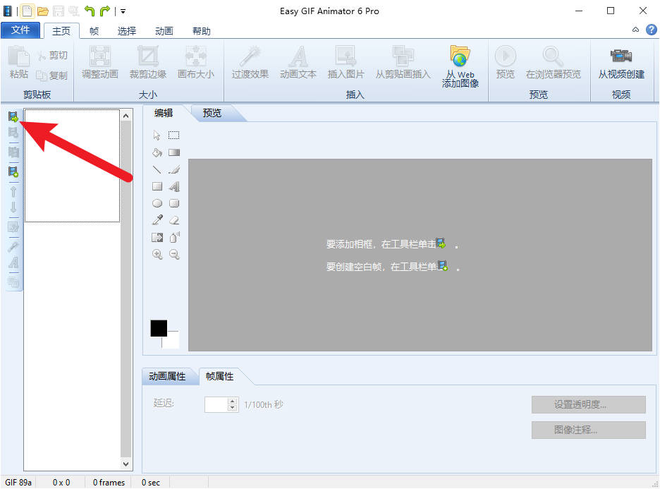Image resolution: width=660 pixels, height=489 pixels.
Task: Click frame list scrollbar down arrow
Action: (126, 464)
